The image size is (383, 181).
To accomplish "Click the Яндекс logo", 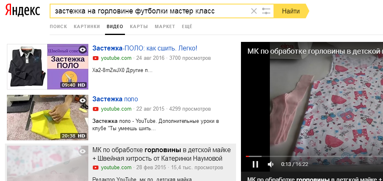I will pos(23,11).
